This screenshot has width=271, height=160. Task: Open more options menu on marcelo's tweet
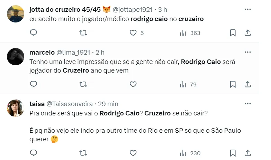pos(247,52)
